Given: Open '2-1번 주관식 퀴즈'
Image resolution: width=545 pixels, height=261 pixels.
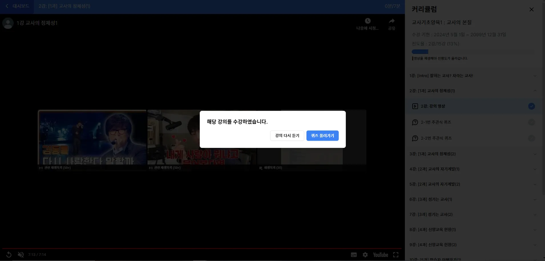Looking at the screenshot, I should tap(473, 122).
